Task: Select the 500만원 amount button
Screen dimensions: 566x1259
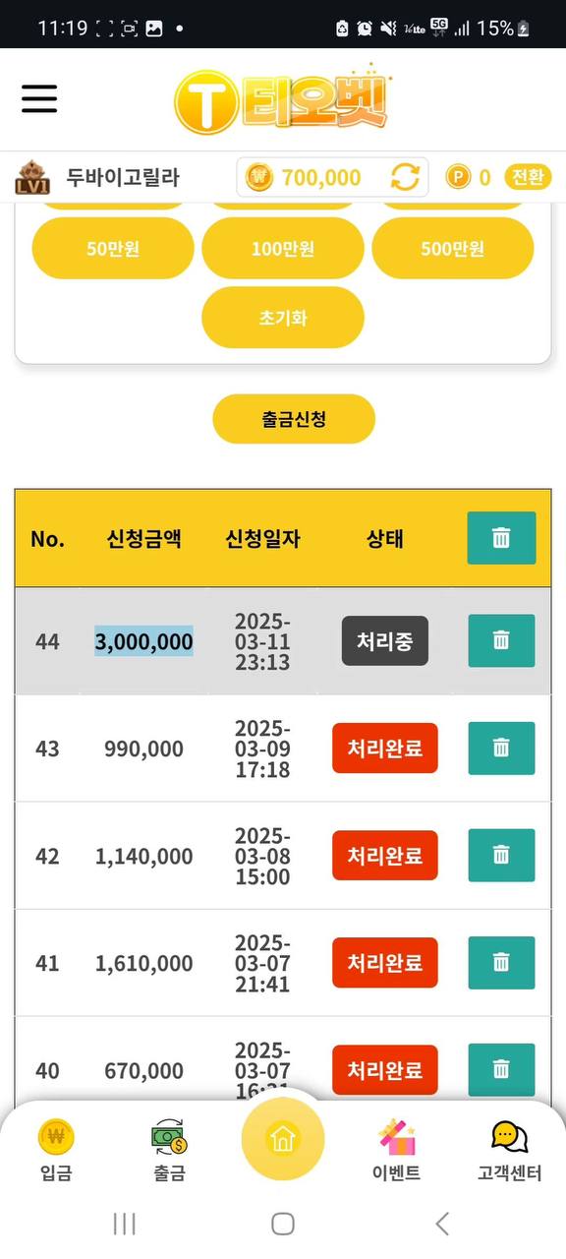Action: tap(453, 249)
